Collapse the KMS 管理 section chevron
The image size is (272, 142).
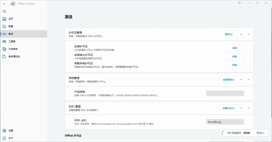(x=249, y=108)
